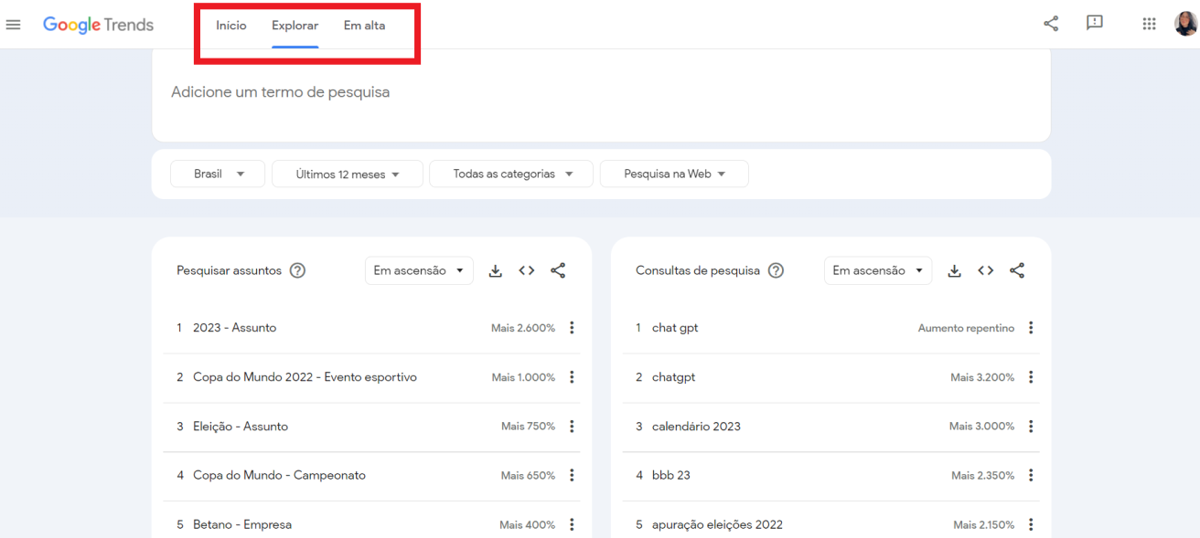Image resolution: width=1200 pixels, height=538 pixels.
Task: Embed the Pesquisar assuntos card
Action: click(527, 270)
